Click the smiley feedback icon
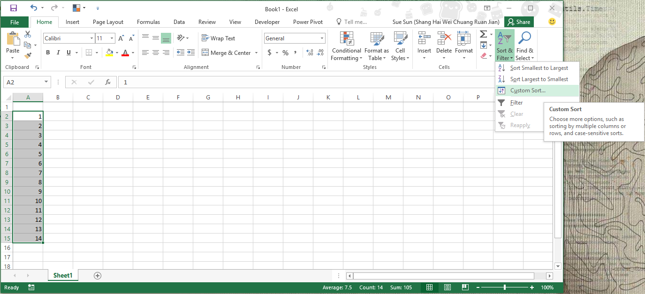Viewport: 645px width, 294px height. tap(552, 22)
